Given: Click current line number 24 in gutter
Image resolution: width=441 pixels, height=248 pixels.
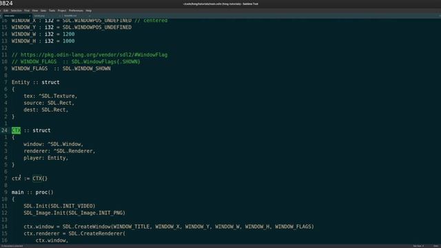Looking at the screenshot, I should [x=4, y=130].
